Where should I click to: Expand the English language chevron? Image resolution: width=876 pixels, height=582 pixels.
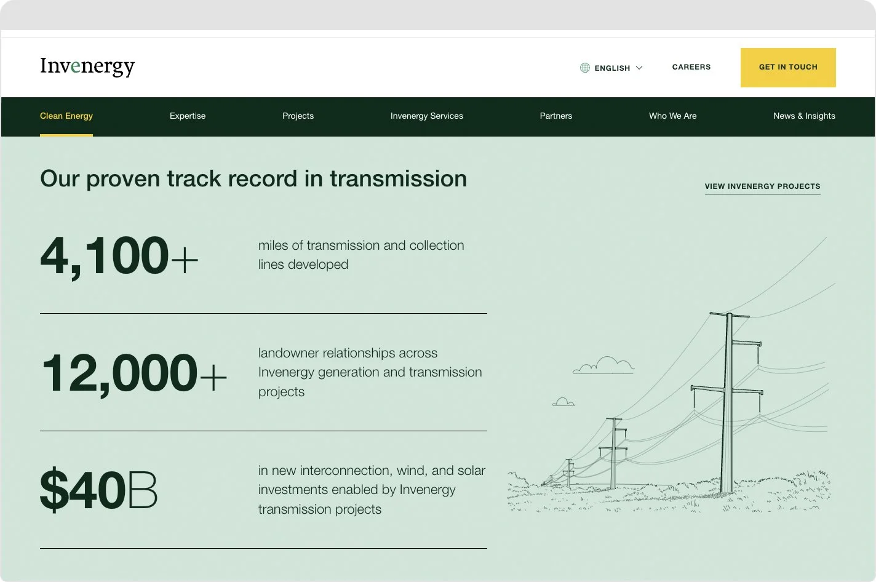pyautogui.click(x=639, y=68)
